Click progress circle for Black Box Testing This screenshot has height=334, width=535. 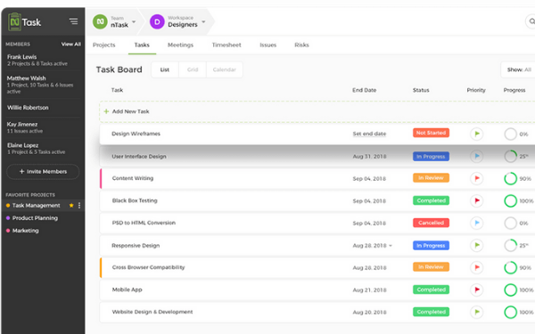510,200
